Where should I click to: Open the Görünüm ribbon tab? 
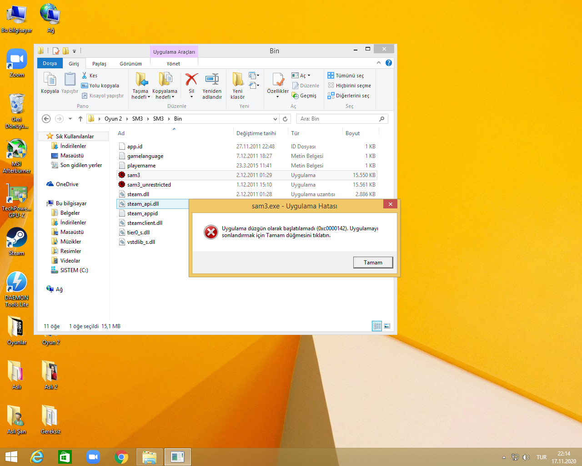click(130, 64)
